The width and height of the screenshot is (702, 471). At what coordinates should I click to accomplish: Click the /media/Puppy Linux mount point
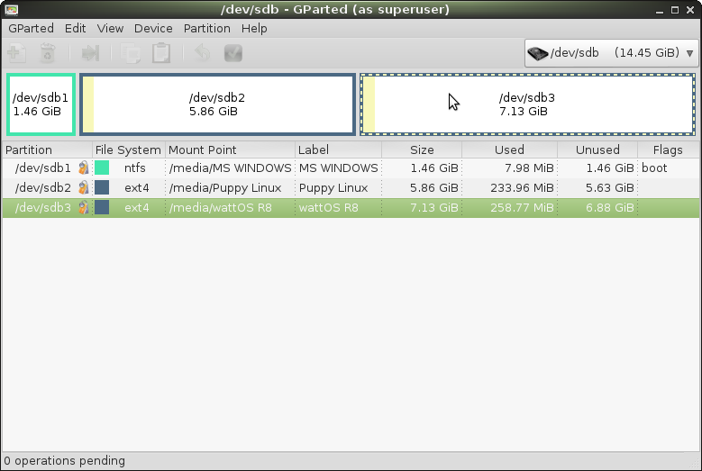point(225,188)
